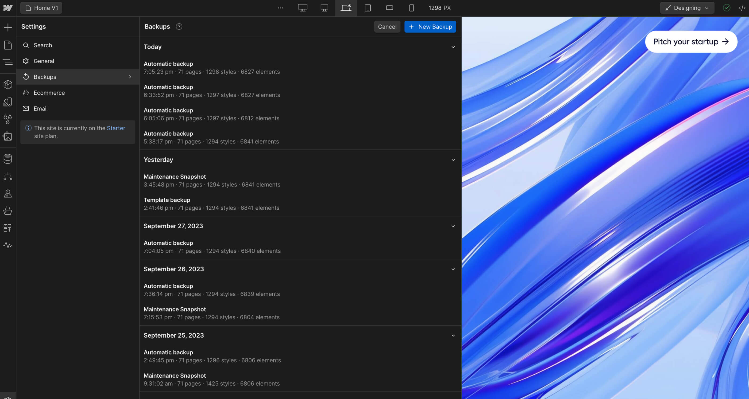This screenshot has width=749, height=399.
Task: Open the Navigator panel
Action: (8, 62)
